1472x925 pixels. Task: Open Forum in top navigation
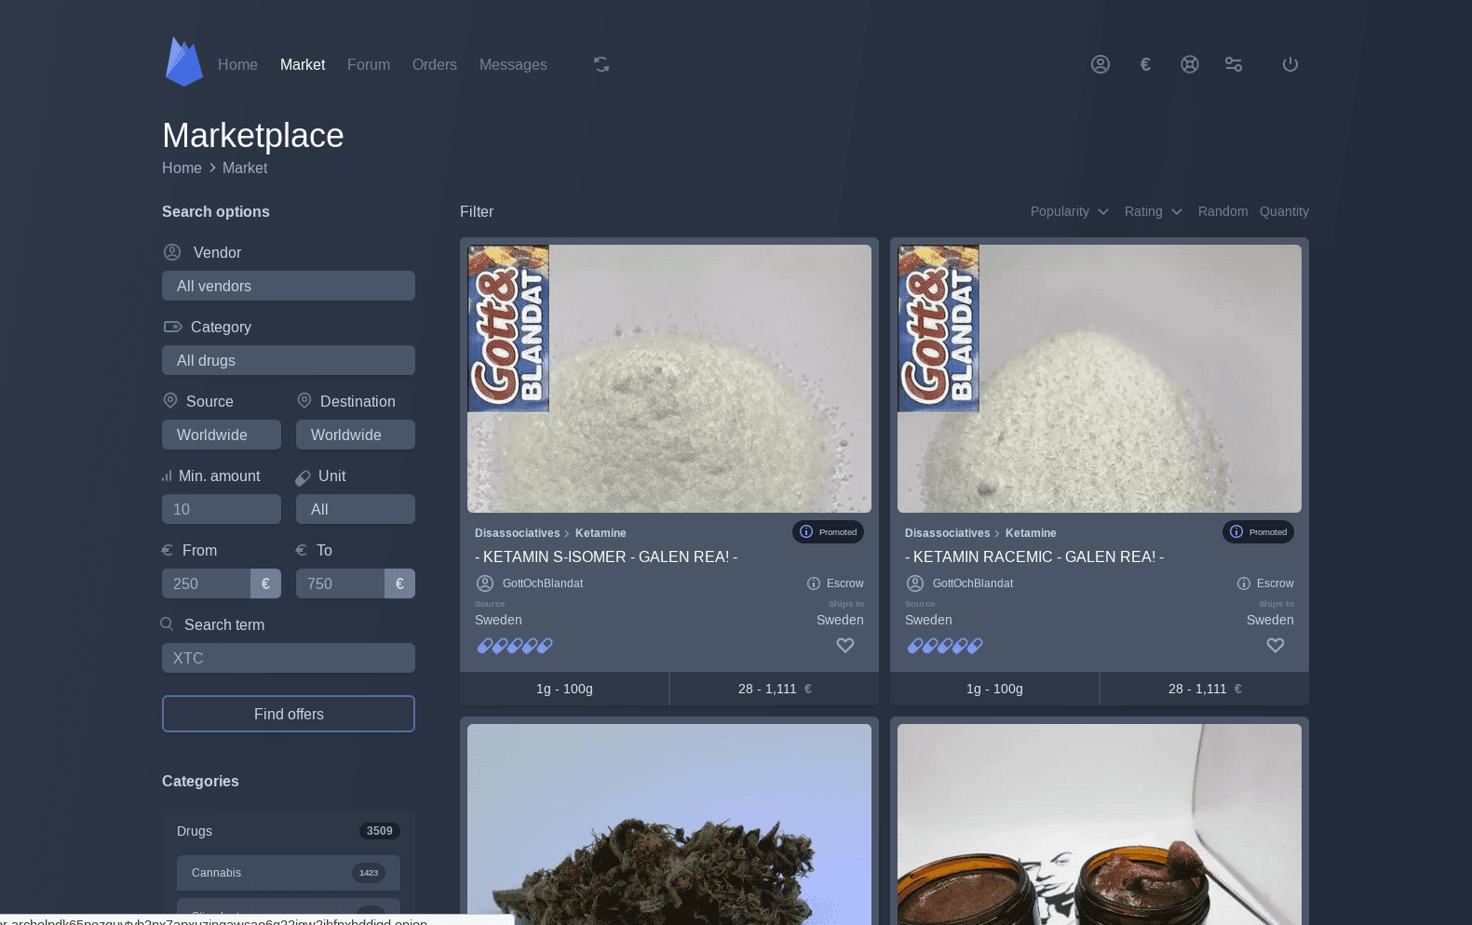click(369, 64)
